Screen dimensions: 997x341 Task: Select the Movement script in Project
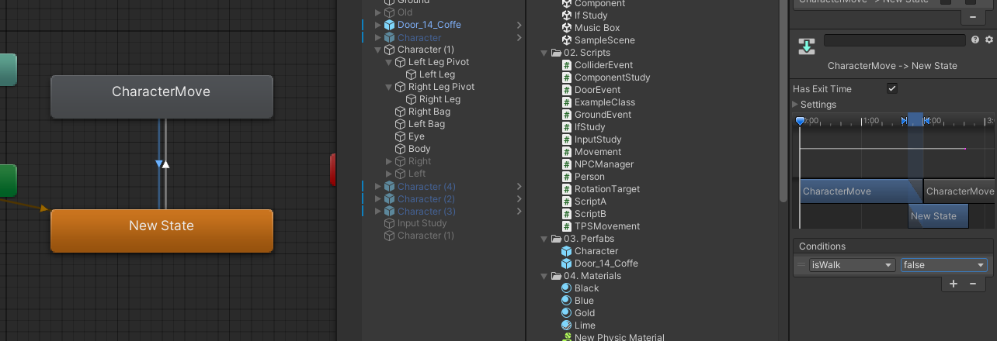tap(598, 152)
